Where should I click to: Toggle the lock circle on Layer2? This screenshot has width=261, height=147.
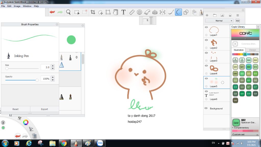pos(206,48)
